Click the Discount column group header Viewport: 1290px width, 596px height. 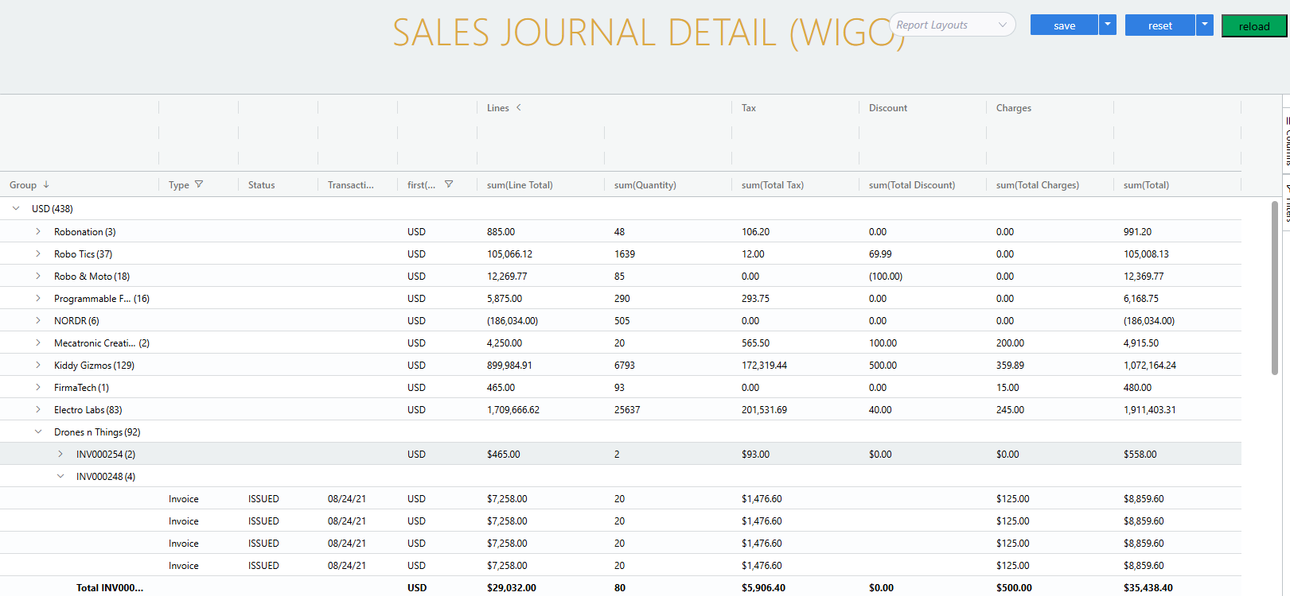888,108
